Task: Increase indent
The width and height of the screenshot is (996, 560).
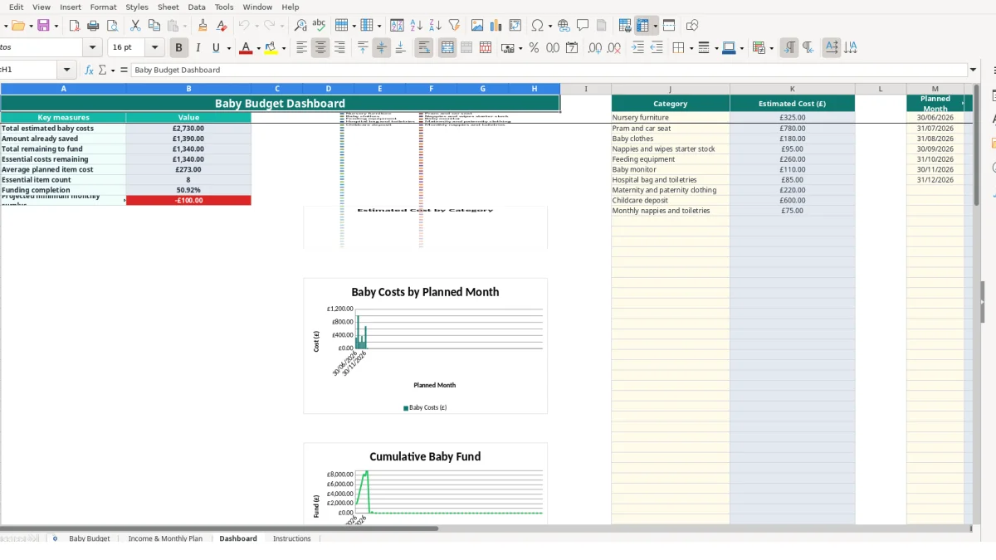Action: [x=637, y=48]
